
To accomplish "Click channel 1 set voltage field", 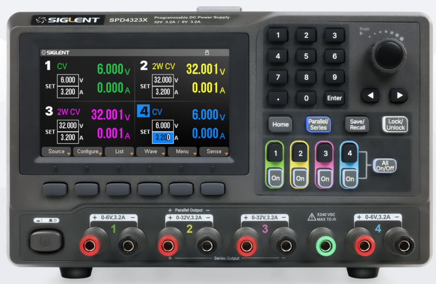I will pyautogui.click(x=68, y=80).
